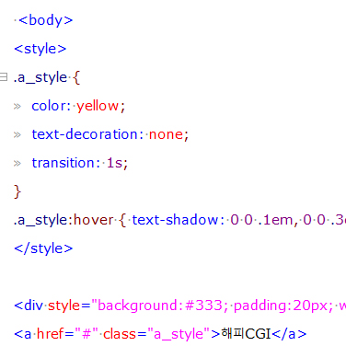Viewport: 346px width, 346px height.
Task: Click the closing curly brace line
Action: pos(17,191)
